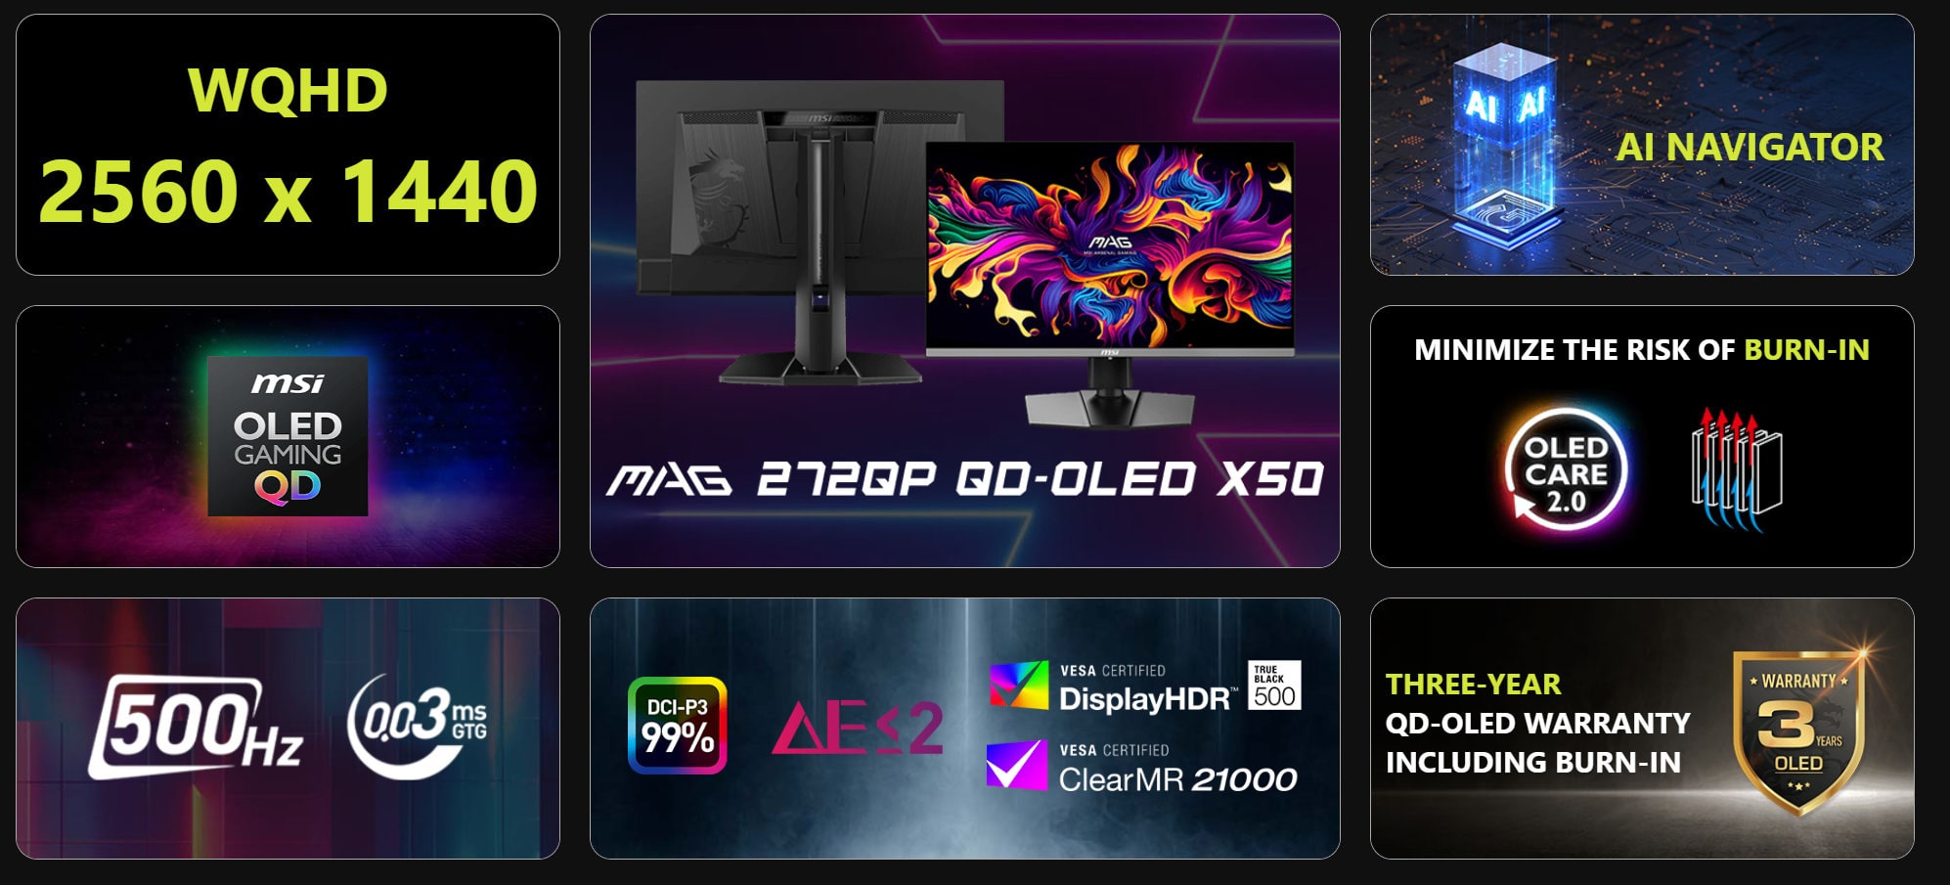Click the True Black 500 label box
Viewport: 1950px width, 885px height.
1274,686
